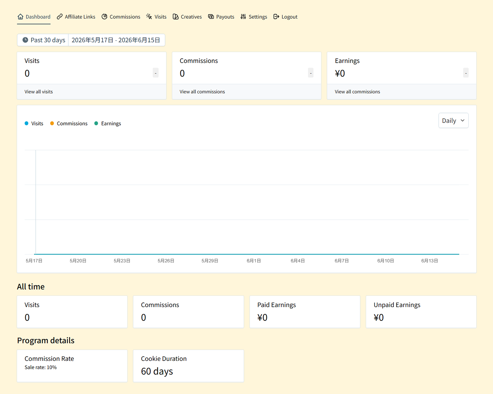
Task: Click the Commissions change badge showing dash
Action: tap(311, 73)
